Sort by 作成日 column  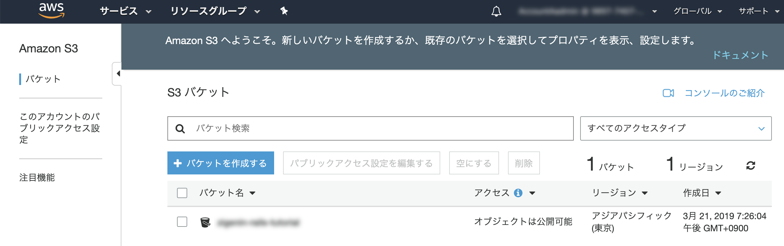tap(702, 193)
